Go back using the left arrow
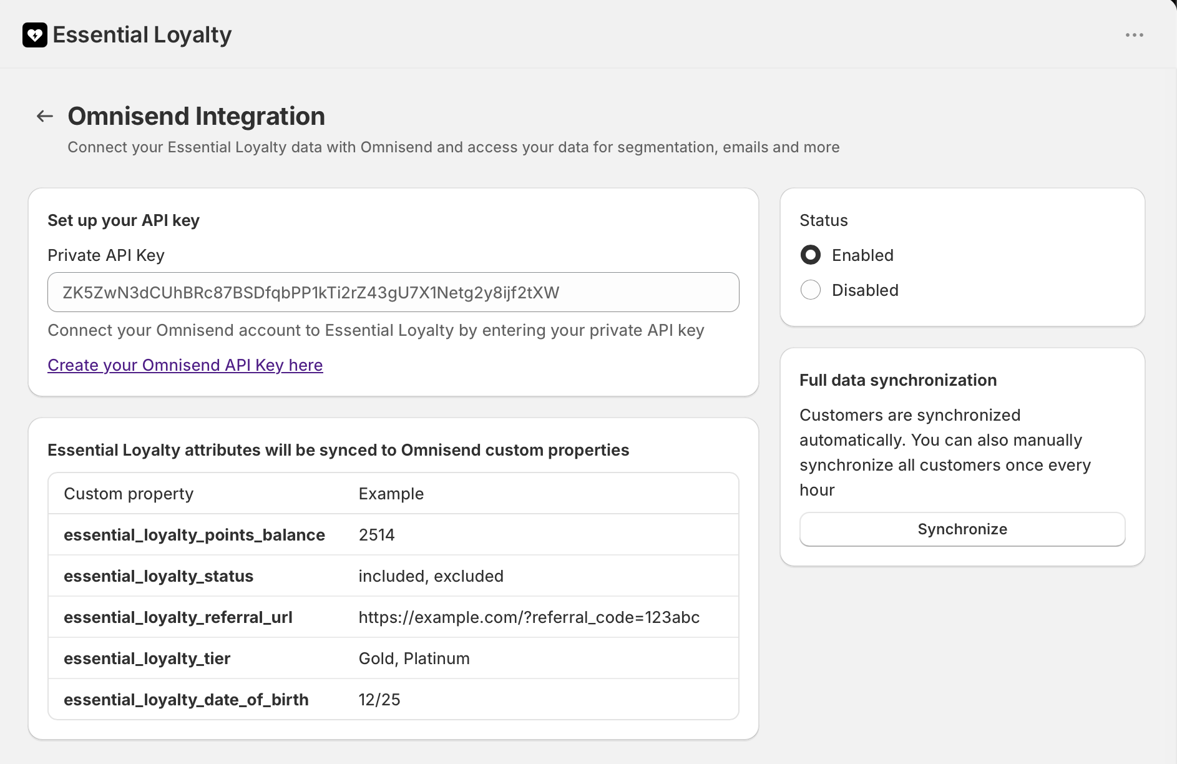This screenshot has width=1177, height=764. [45, 116]
